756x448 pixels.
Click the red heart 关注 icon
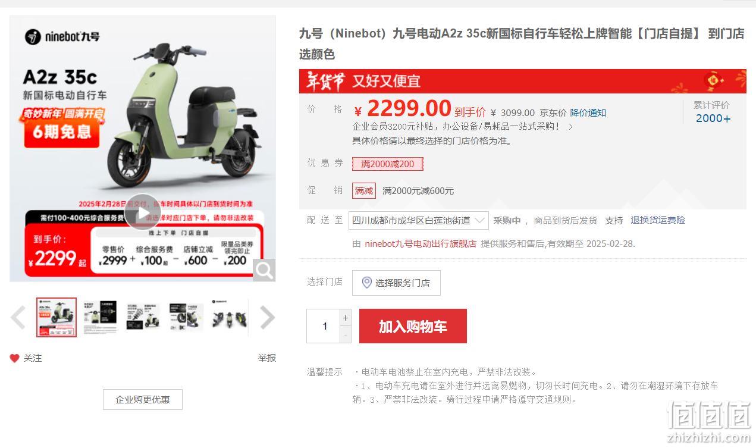pyautogui.click(x=14, y=358)
